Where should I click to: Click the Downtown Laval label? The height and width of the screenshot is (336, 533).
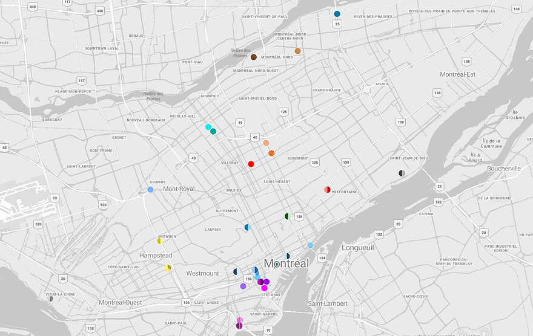click(102, 48)
